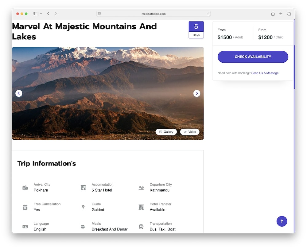This screenshot has width=307, height=249.
Task: Show previous slide in mountain carousel
Action: (x=19, y=93)
